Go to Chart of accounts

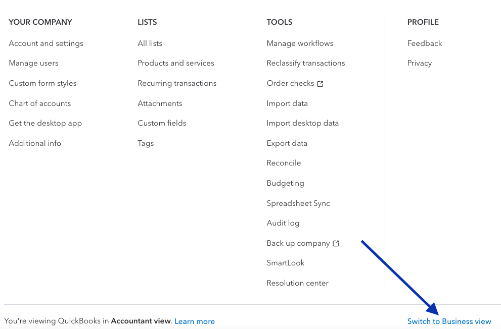tap(40, 103)
